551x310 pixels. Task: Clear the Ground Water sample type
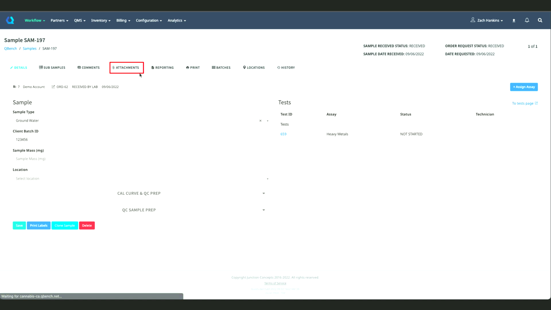tap(260, 121)
